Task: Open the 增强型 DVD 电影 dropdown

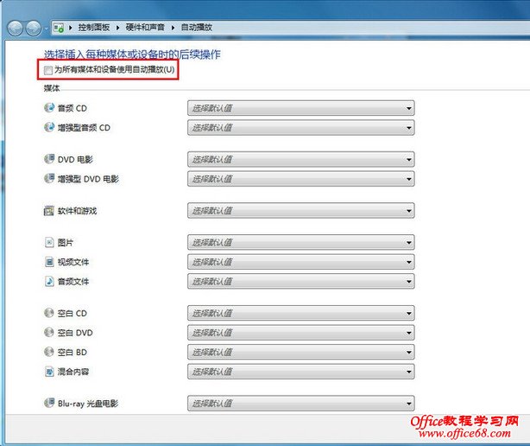Action: (x=301, y=179)
